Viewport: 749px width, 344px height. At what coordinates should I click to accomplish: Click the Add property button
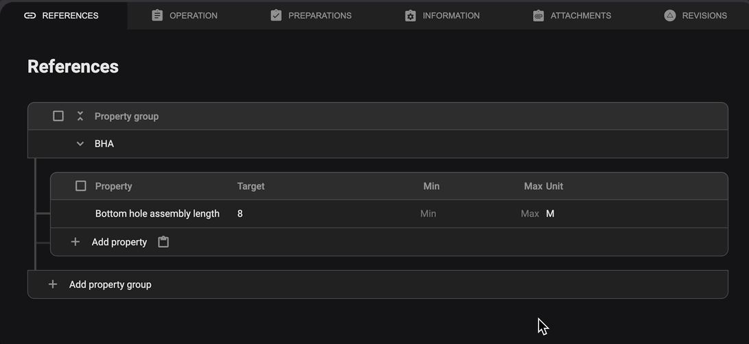119,242
